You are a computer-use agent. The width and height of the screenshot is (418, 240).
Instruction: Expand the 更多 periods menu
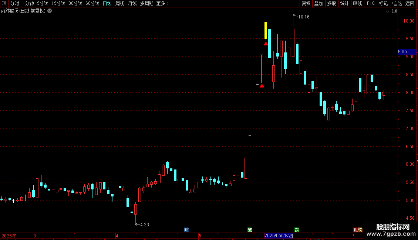tap(162, 3)
